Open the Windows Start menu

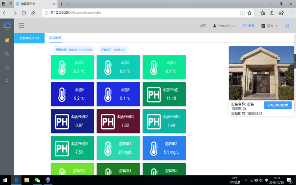5,180
